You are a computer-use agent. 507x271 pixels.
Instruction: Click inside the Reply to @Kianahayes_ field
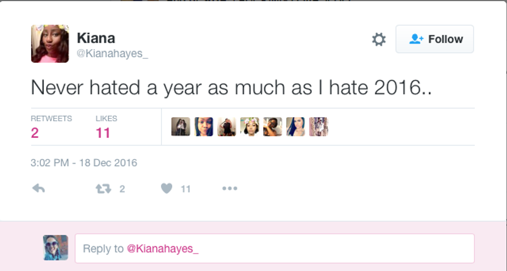pos(274,248)
